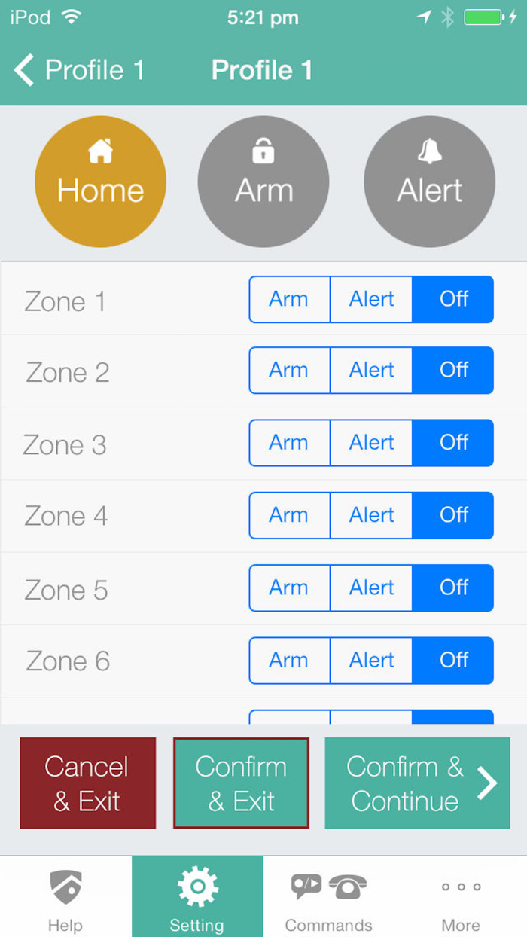The image size is (527, 937).
Task: Switch to the Help tab label
Action: click(65, 925)
